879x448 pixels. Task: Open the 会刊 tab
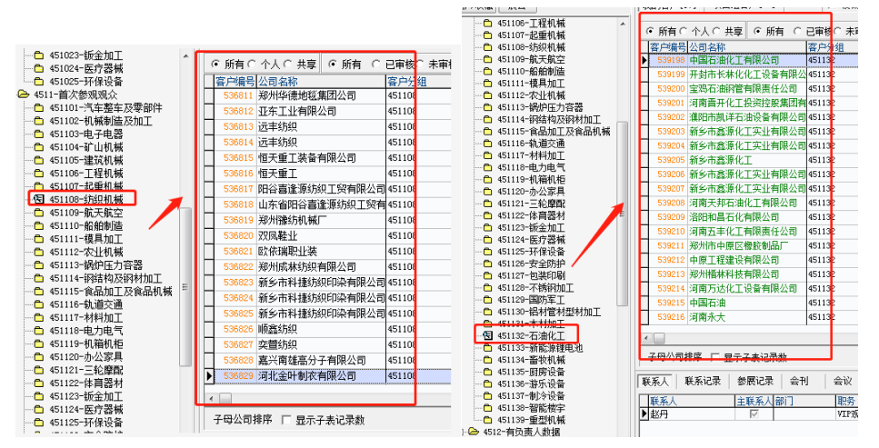[799, 382]
